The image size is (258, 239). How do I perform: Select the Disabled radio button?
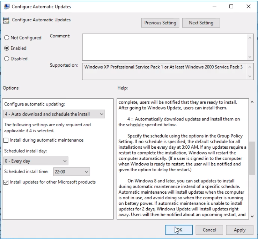pyautogui.click(x=7, y=59)
